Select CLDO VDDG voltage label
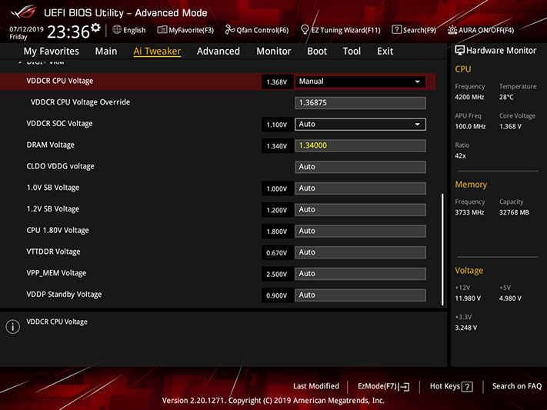 point(60,166)
